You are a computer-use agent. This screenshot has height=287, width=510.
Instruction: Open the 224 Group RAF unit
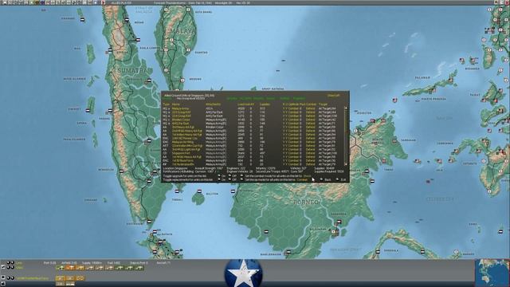[x=181, y=116]
